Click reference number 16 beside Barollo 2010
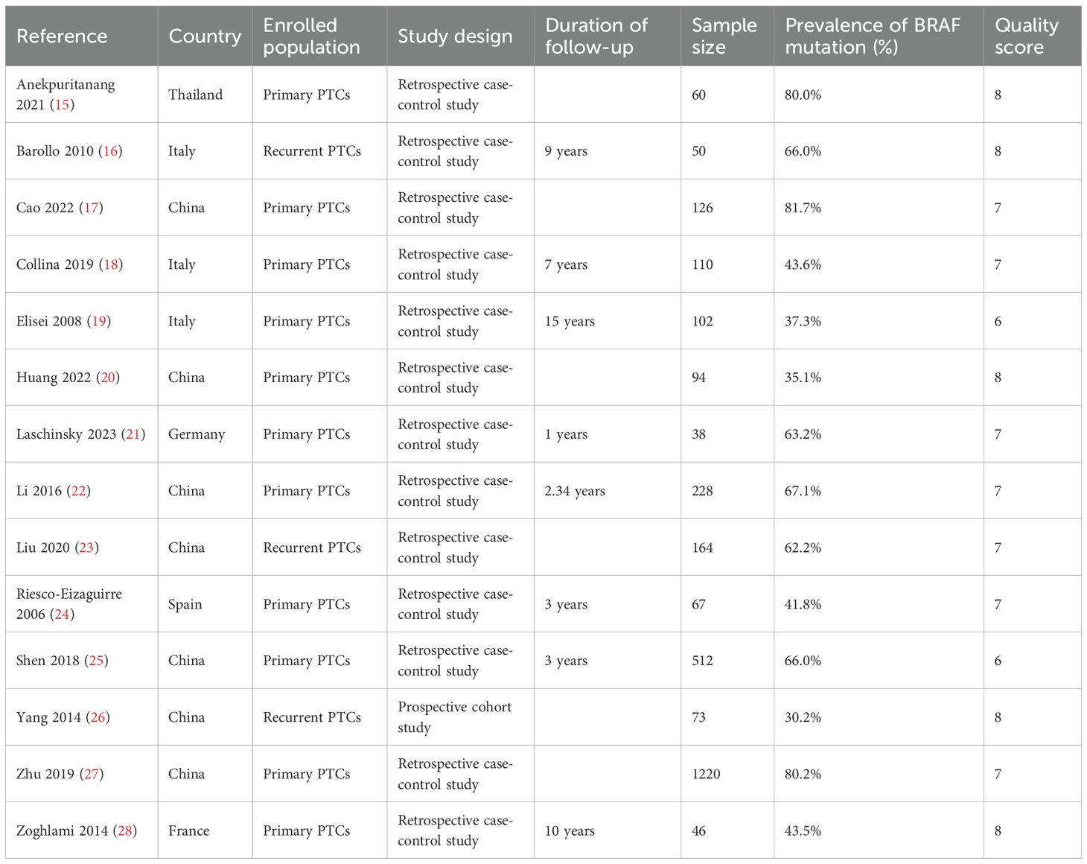 pos(110,151)
